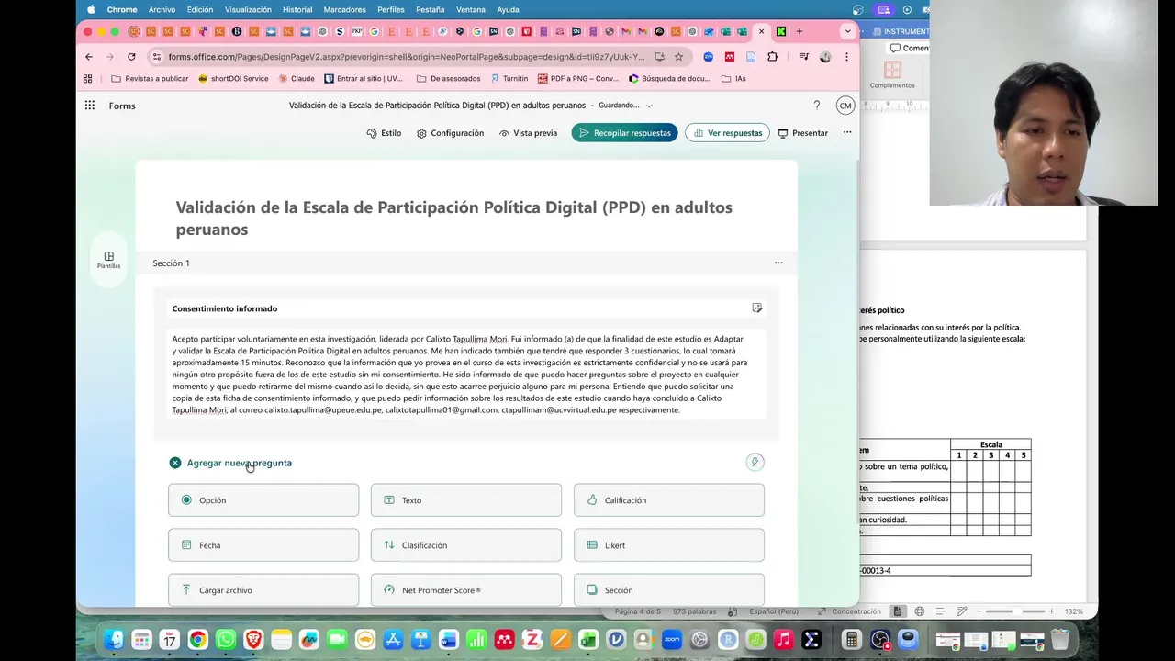Go back in Chrome browser
The height and width of the screenshot is (661, 1175).
point(89,57)
